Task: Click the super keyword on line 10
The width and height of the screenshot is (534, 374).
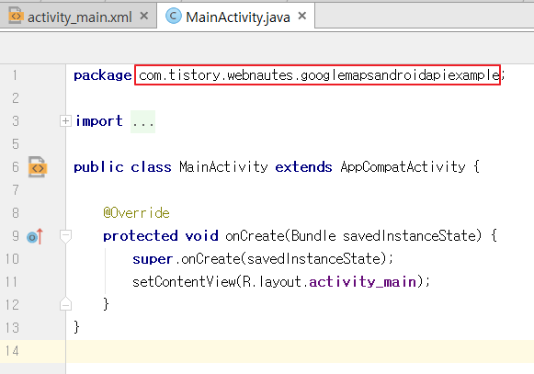Action: [x=153, y=259]
